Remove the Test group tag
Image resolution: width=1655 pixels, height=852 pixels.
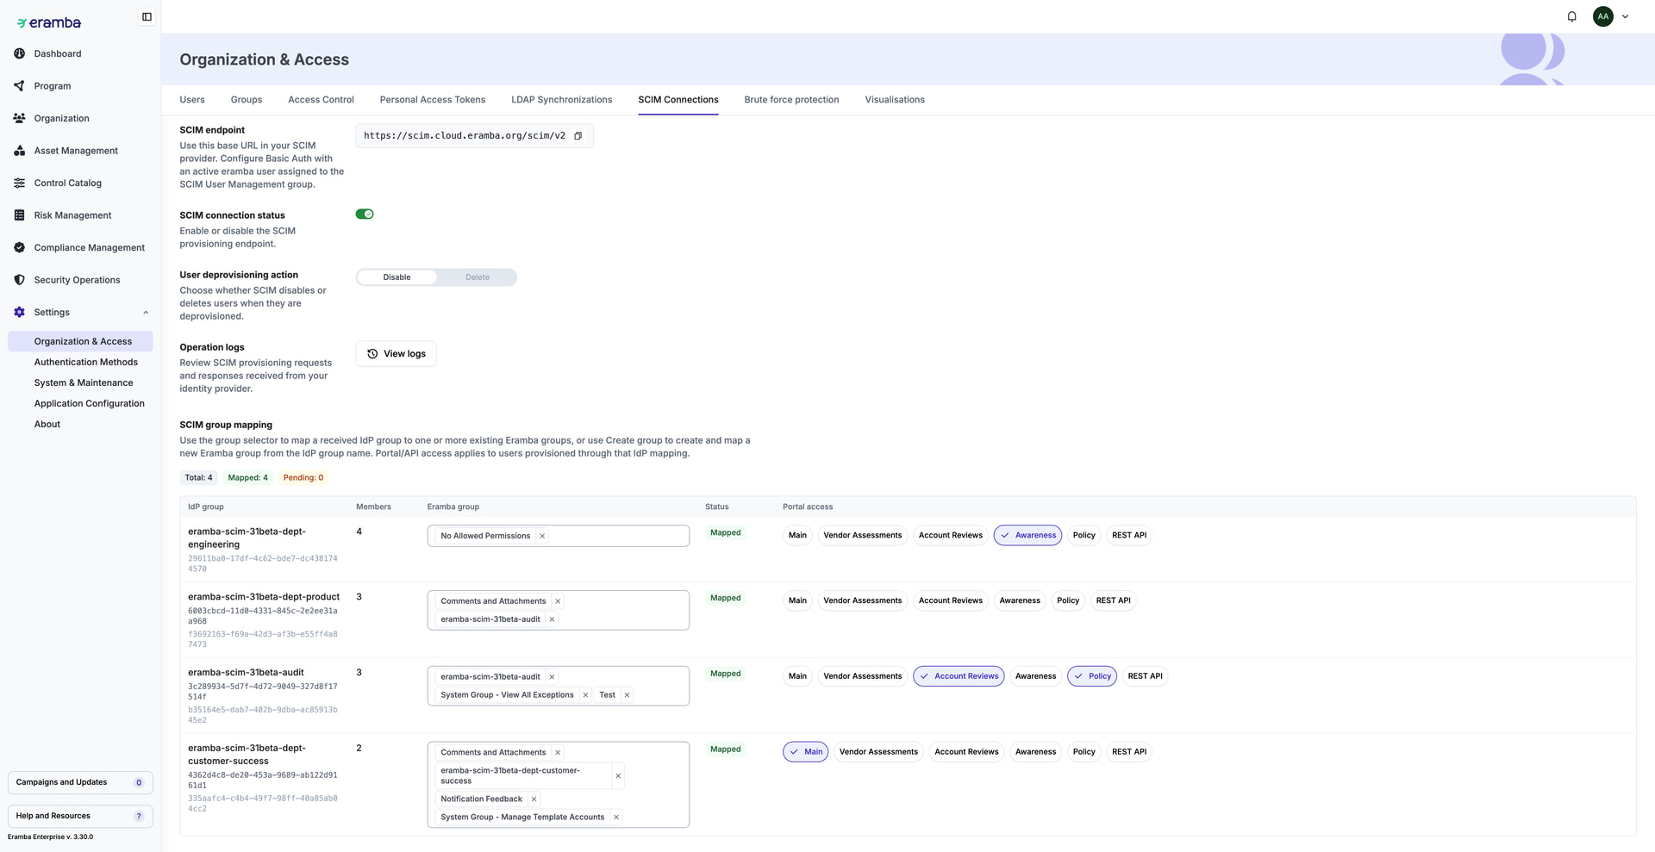(627, 695)
